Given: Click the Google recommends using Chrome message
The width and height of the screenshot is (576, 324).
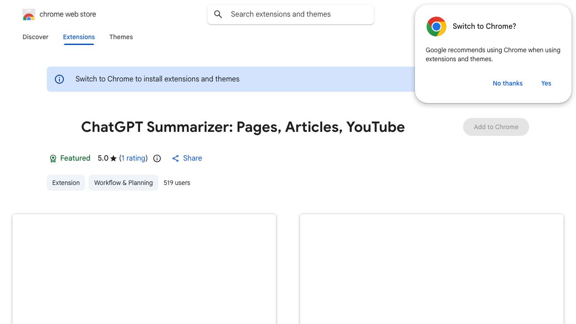Looking at the screenshot, I should (x=493, y=54).
